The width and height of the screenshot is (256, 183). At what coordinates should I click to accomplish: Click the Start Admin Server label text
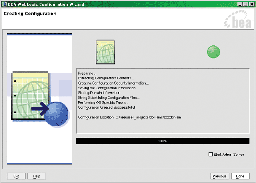229,155
